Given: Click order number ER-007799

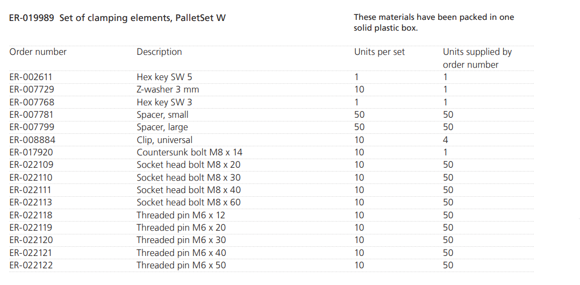Looking at the screenshot, I should coord(31,127).
